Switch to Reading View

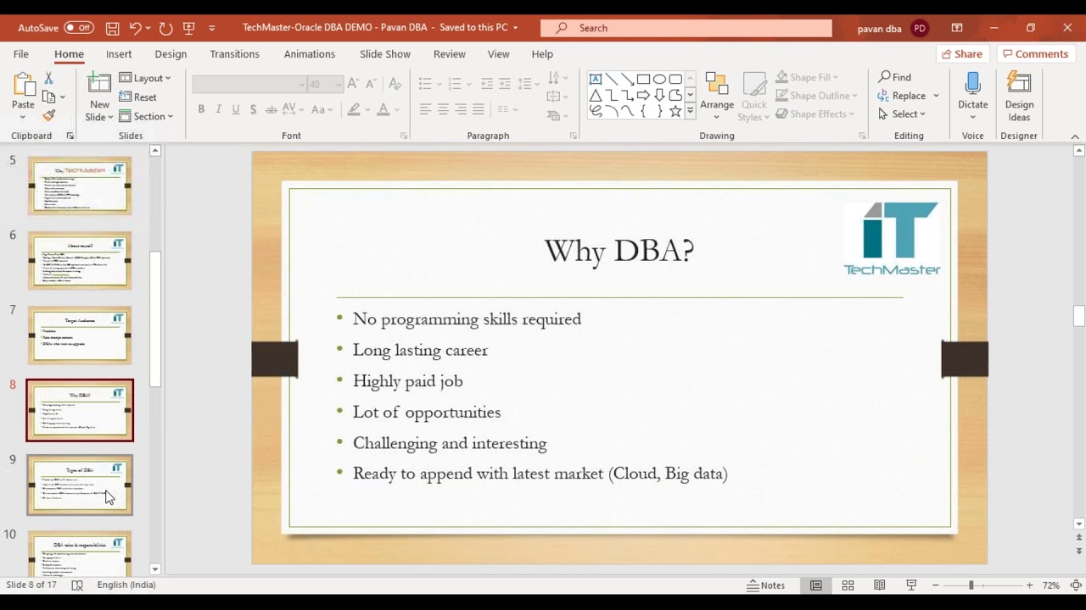(x=879, y=585)
